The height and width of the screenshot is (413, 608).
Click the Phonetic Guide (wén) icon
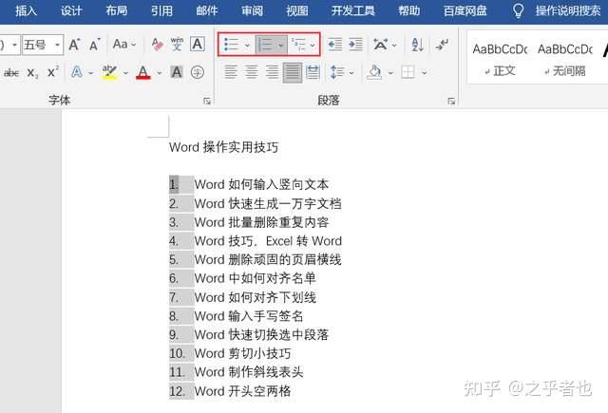pos(177,45)
